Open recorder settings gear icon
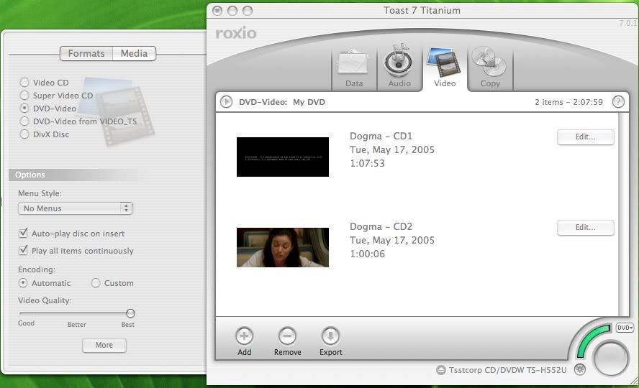The image size is (639, 388). coord(580,369)
